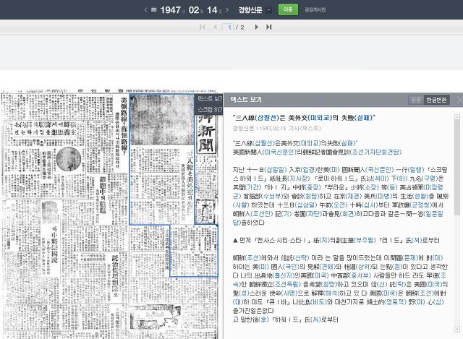This screenshot has height=339, width=463.
Task: Click the highlighted article photo on the newspaper page
Action: point(162,120)
